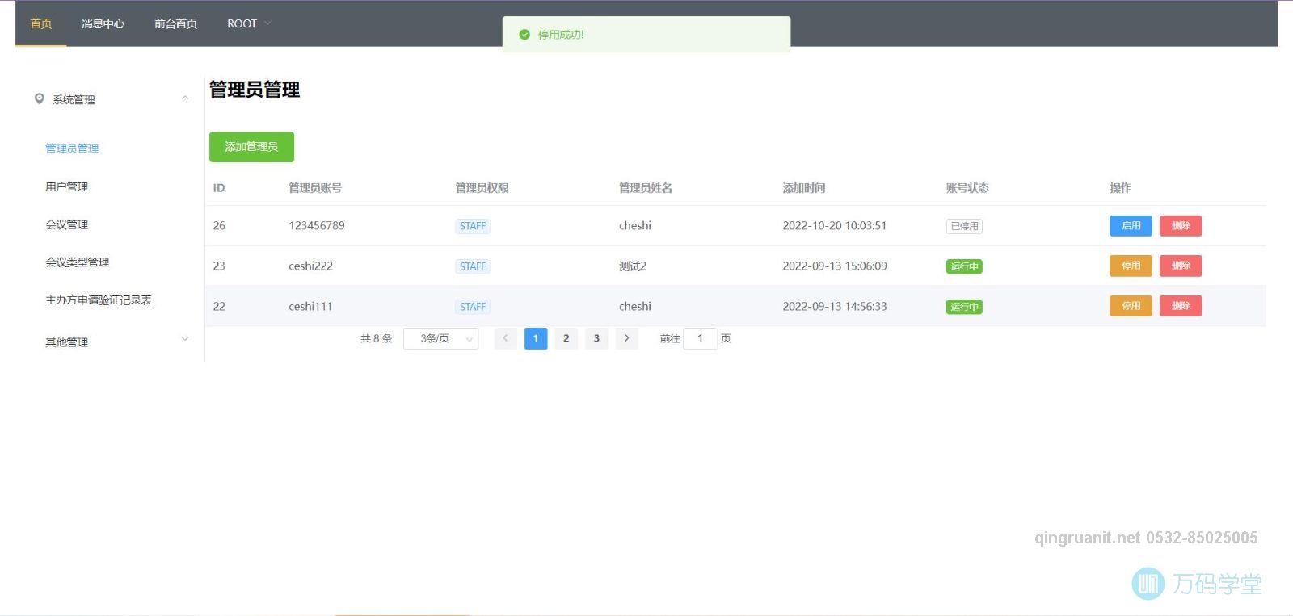Image resolution: width=1293 pixels, height=616 pixels.
Task: Open 用户管理 in the sidebar
Action: tap(66, 186)
